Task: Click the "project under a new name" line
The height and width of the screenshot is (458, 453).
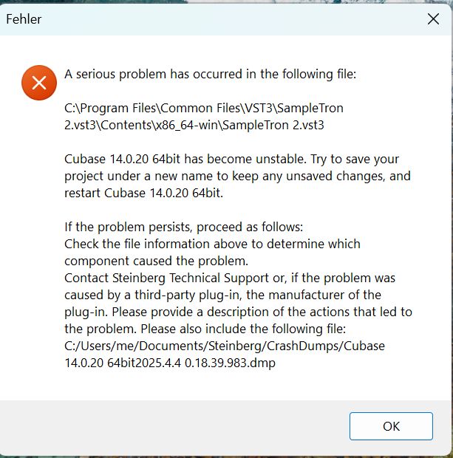Action: 237,176
